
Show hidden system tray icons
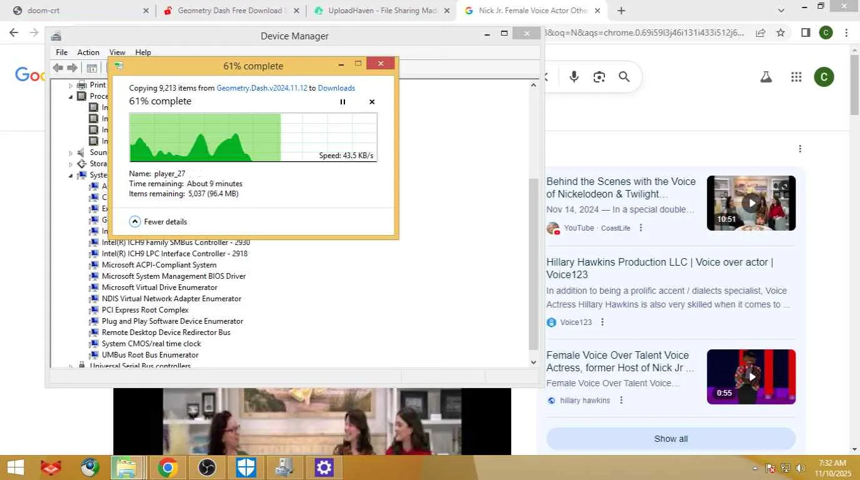pyautogui.click(x=756, y=468)
